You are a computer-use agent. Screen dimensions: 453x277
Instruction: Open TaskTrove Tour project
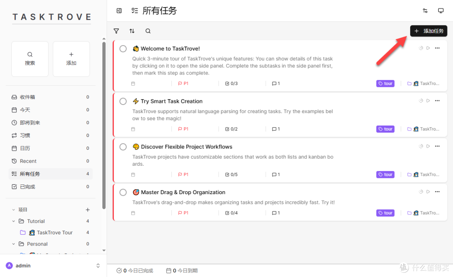tap(55, 233)
